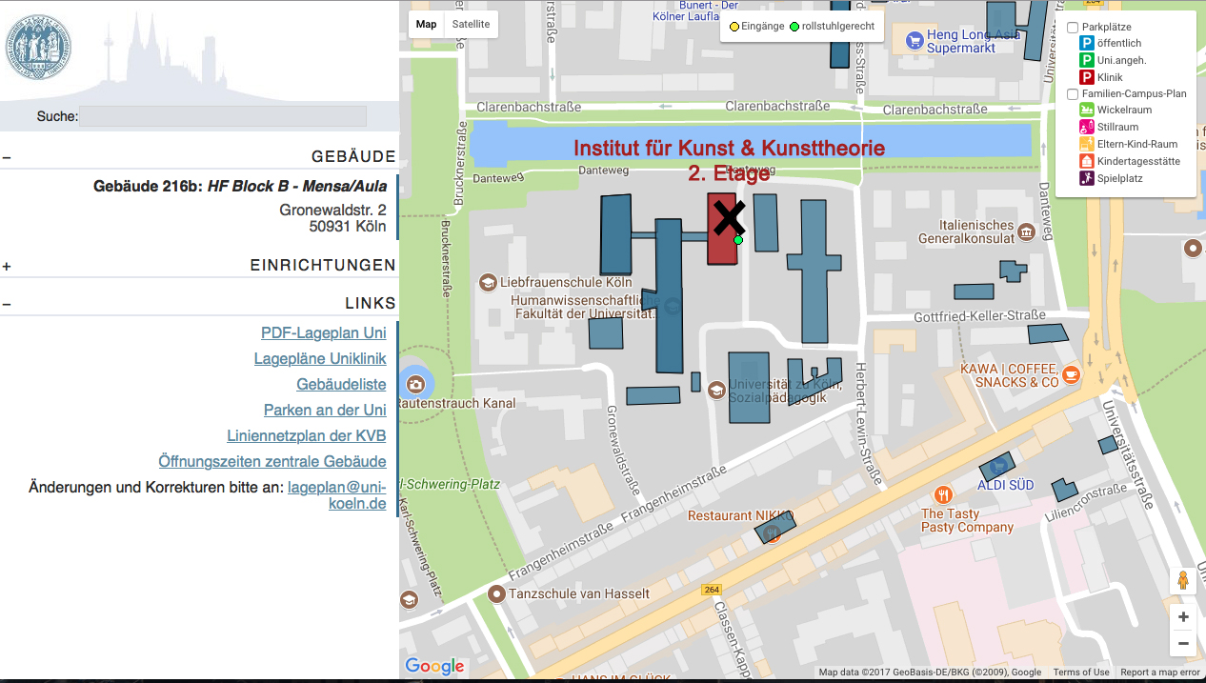The image size is (1206, 683).
Task: Click the Rautenstrauch Kanal camera marker
Action: click(x=415, y=384)
